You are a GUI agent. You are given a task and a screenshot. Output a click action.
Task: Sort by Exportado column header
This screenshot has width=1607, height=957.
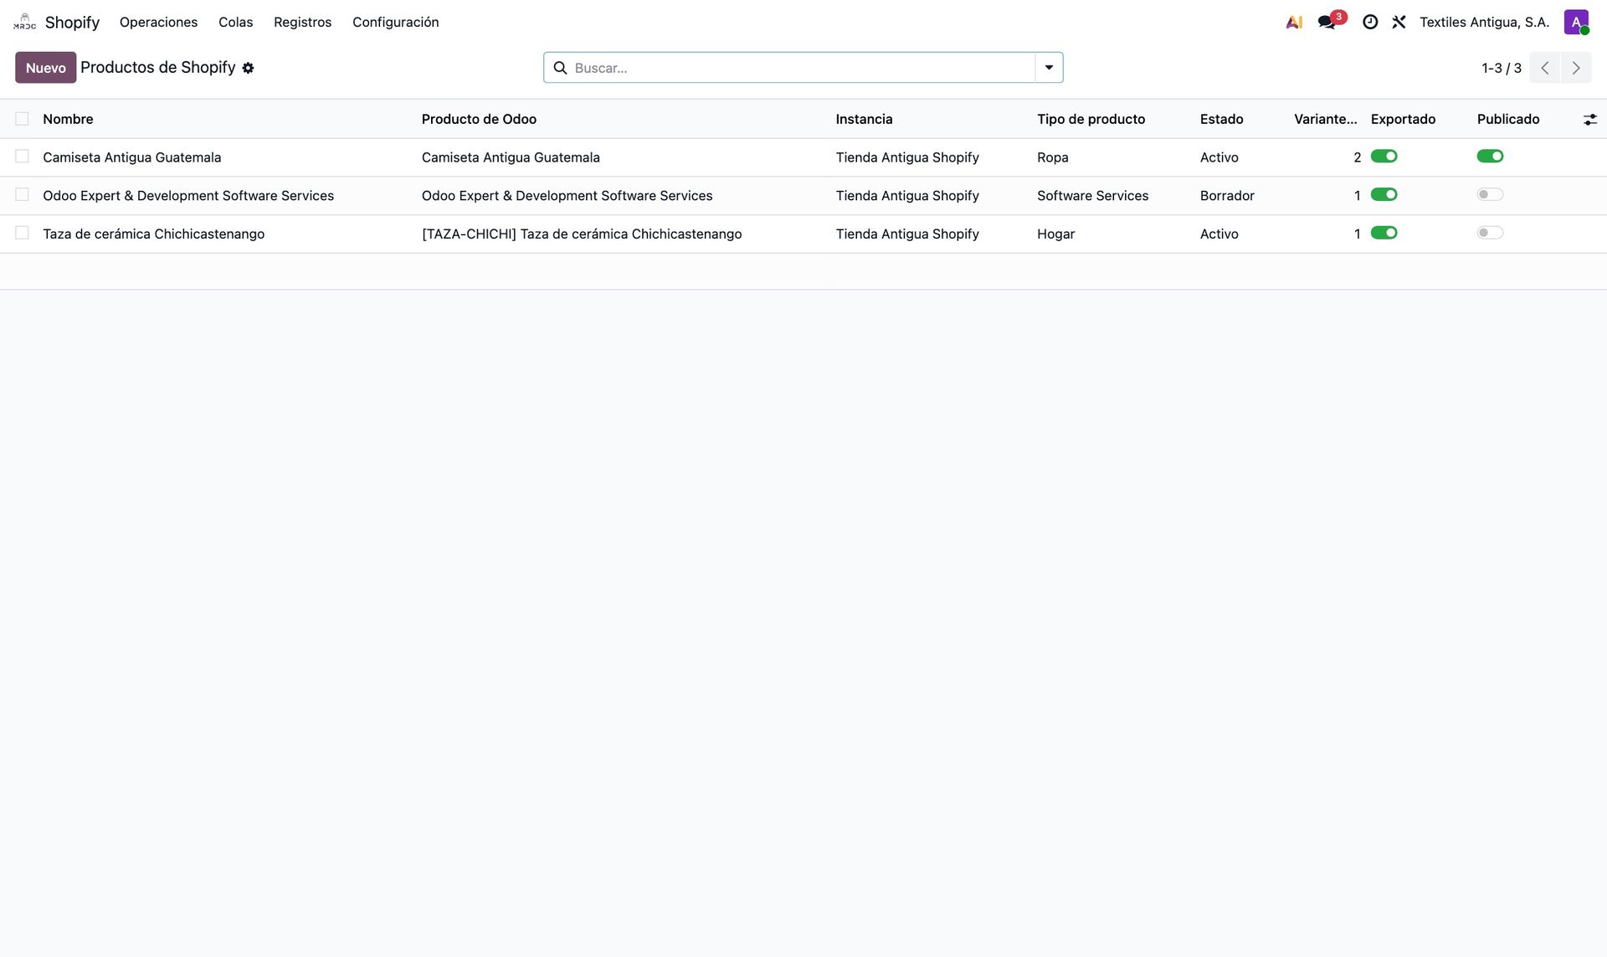click(x=1403, y=119)
